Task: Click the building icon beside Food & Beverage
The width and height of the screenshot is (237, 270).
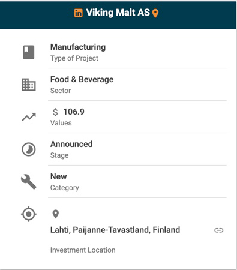Action: pos(29,85)
